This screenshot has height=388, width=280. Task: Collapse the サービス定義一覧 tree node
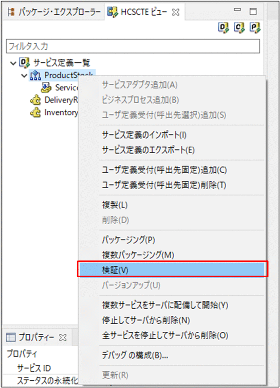coord(13,63)
